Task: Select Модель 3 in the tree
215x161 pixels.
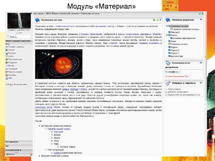Action: (175, 53)
